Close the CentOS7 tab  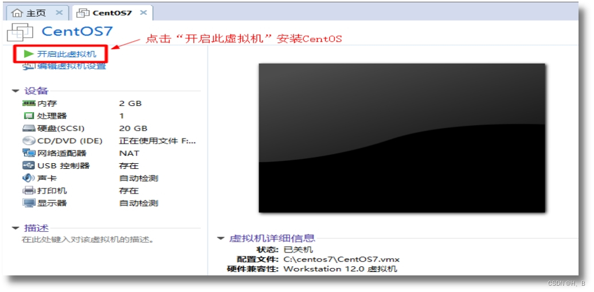click(143, 13)
